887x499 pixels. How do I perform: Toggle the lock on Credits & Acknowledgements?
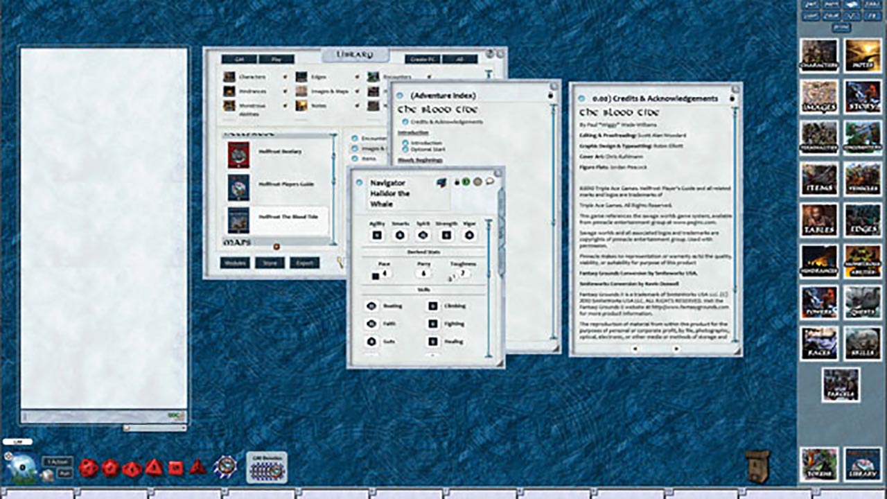point(732,98)
